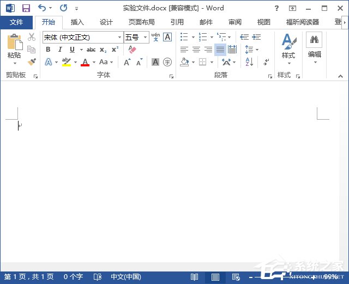
Task: Open the 编辑 editing dropdown
Action: click(x=314, y=48)
